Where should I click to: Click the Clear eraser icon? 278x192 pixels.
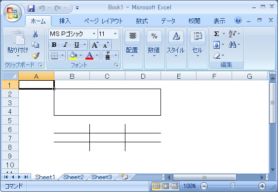(x=217, y=56)
